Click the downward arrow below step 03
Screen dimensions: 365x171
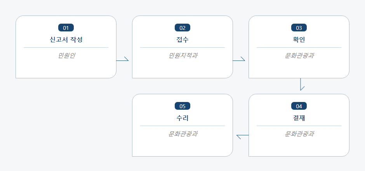coord(302,85)
